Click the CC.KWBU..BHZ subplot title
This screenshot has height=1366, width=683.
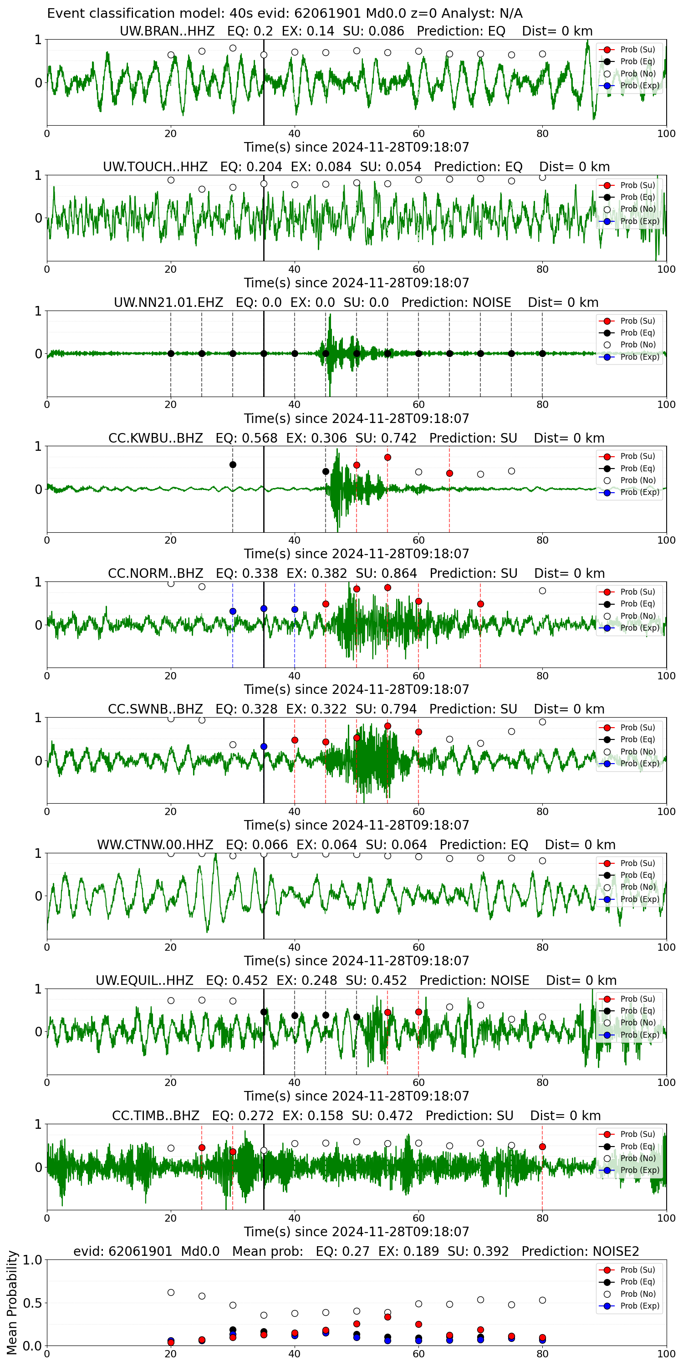click(x=357, y=438)
